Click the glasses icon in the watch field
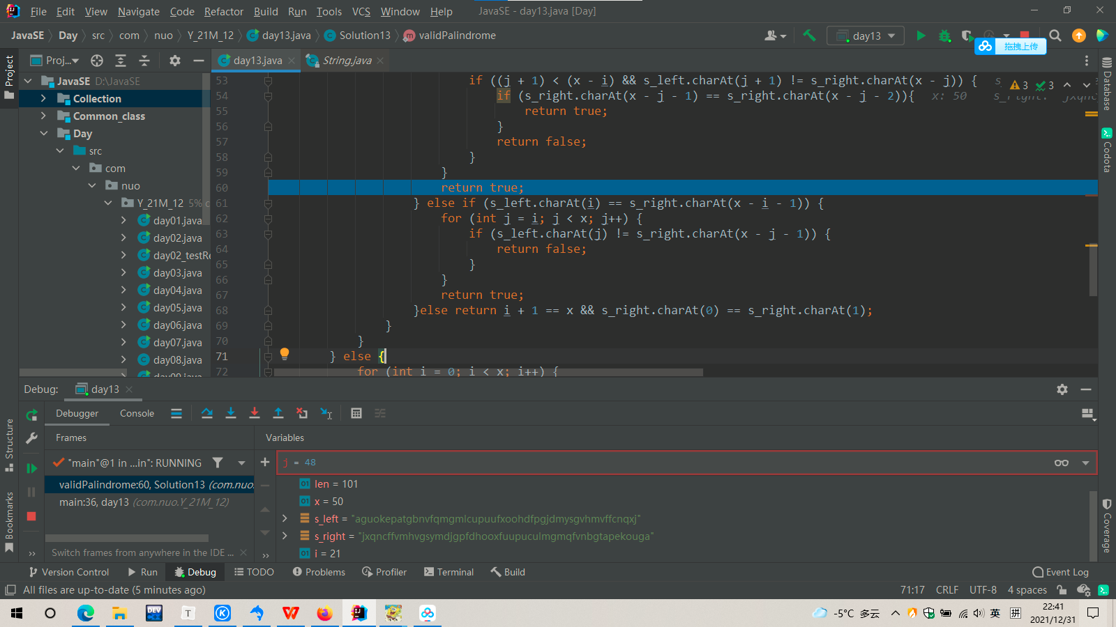1116x627 pixels. tap(1062, 463)
